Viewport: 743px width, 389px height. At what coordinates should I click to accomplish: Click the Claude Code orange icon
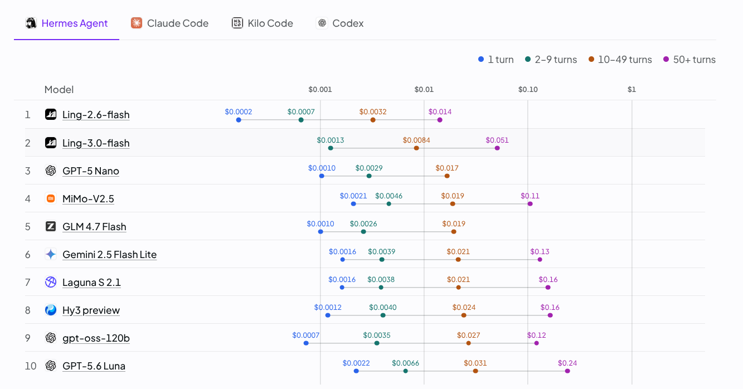137,23
